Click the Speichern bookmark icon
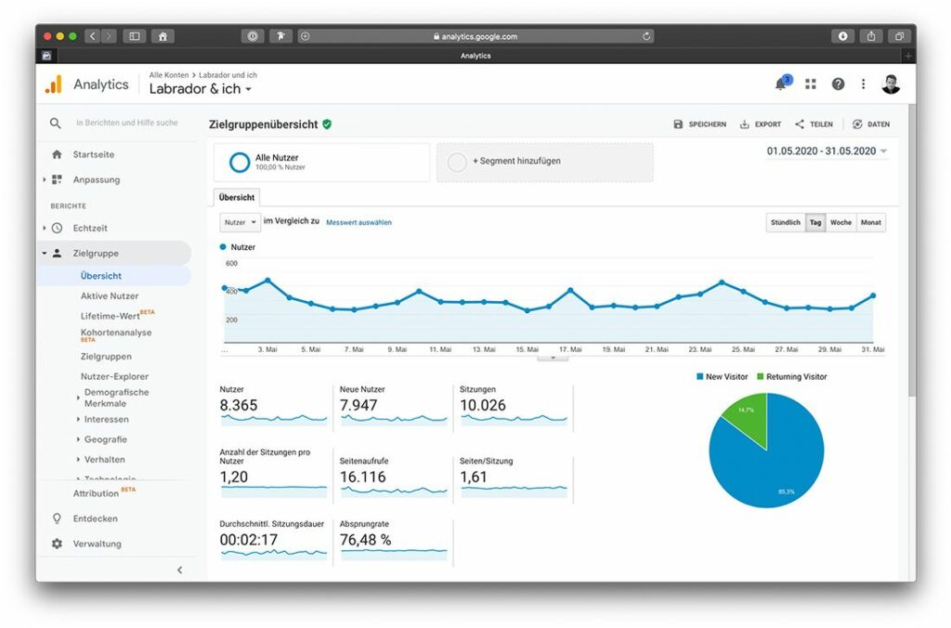Viewport: 951px width, 628px height. pos(680,124)
